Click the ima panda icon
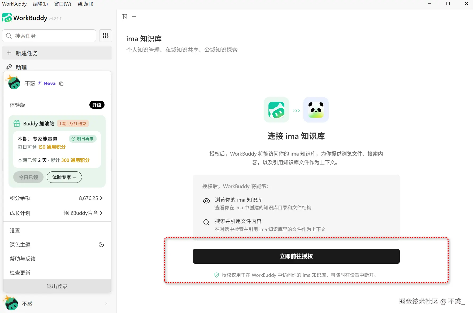 click(316, 110)
